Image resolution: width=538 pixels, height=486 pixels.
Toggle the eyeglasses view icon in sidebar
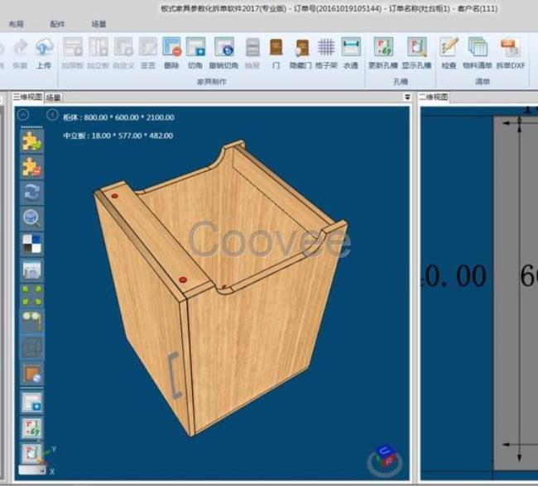[32, 321]
